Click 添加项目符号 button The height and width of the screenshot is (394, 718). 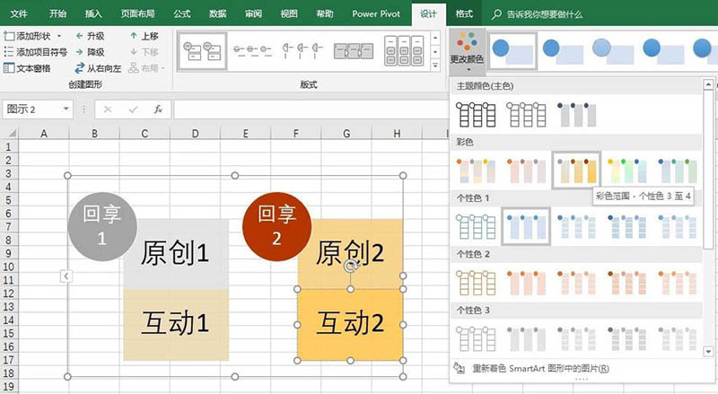pyautogui.click(x=35, y=52)
